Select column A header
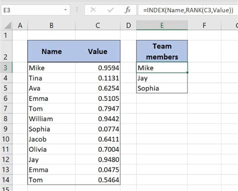238x191 pixels. tap(20, 26)
